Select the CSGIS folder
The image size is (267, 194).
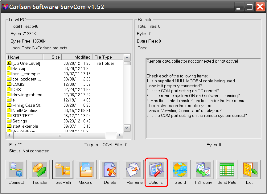pyautogui.click(x=16, y=84)
